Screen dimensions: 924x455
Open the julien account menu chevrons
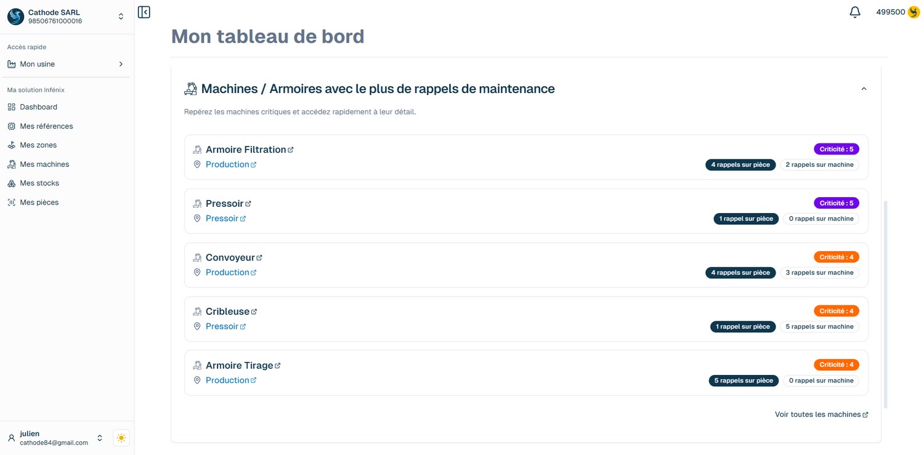click(99, 438)
